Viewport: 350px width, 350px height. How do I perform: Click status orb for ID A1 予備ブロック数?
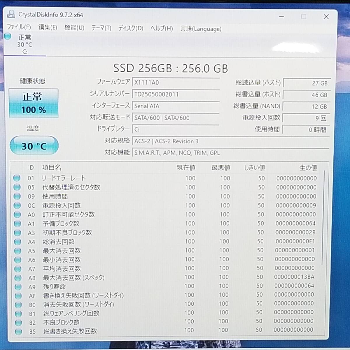coord(17,224)
